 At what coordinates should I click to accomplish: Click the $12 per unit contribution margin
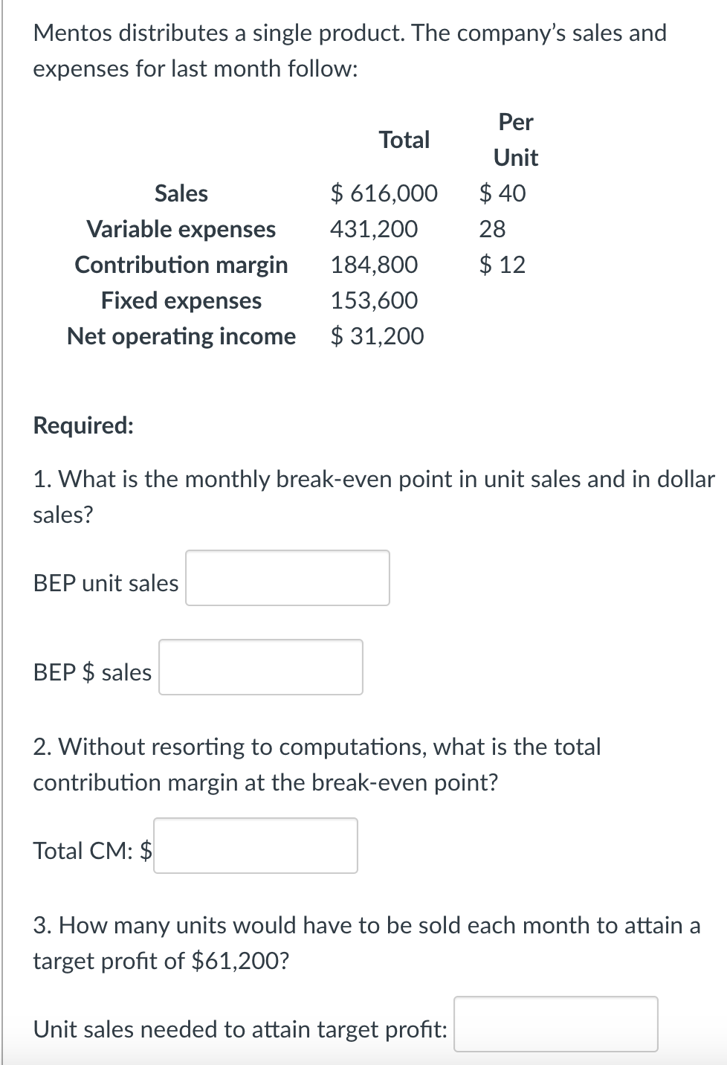502,265
